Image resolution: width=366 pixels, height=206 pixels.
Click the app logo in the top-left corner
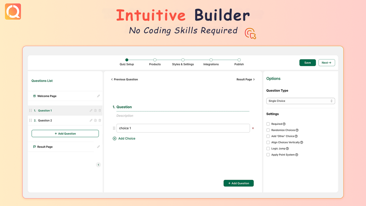pos(13,11)
